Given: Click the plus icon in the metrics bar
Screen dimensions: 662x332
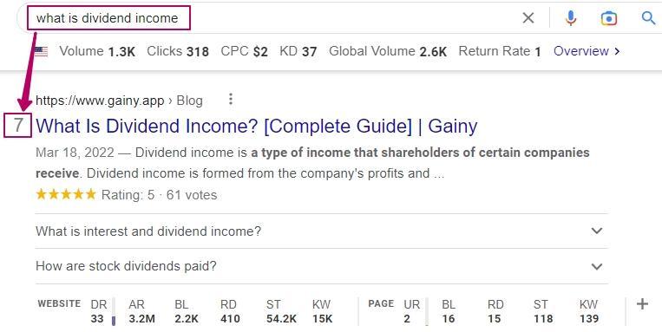Looking at the screenshot, I should point(642,303).
